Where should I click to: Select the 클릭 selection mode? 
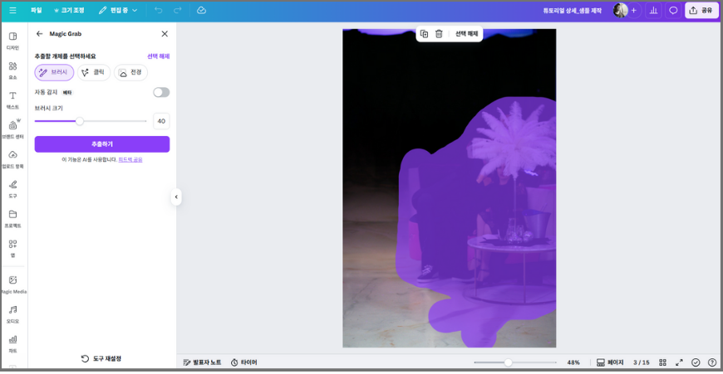coord(94,72)
